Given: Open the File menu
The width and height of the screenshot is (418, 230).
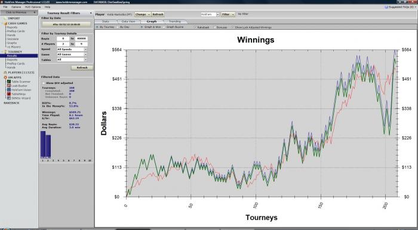Looking at the screenshot, I should [5, 7].
